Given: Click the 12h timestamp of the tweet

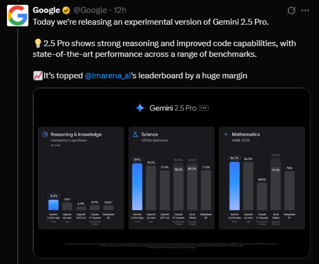Looking at the screenshot, I should [x=120, y=10].
